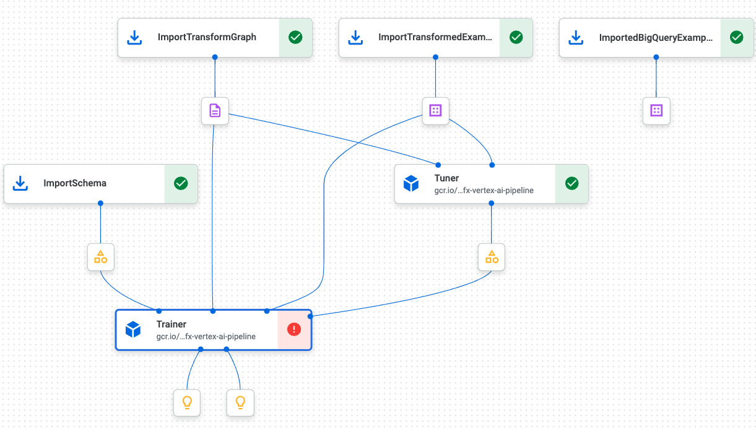This screenshot has height=429, width=756.
Task: Click the left model lightbulb icon under Trainer
Action: (187, 402)
